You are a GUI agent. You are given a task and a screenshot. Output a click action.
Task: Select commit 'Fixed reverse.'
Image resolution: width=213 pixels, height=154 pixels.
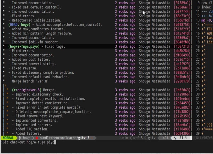25,68
